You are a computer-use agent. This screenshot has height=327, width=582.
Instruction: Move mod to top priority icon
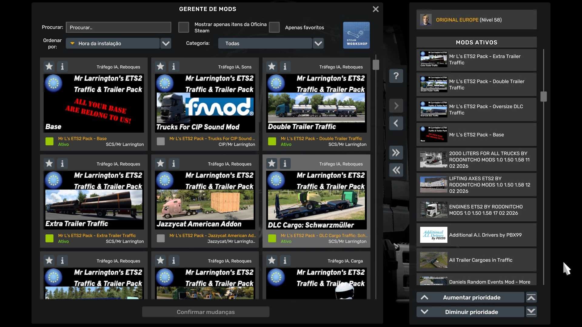coord(531,297)
